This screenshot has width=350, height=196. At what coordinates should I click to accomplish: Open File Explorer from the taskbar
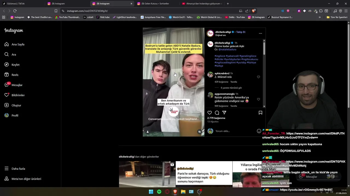(x=183, y=192)
